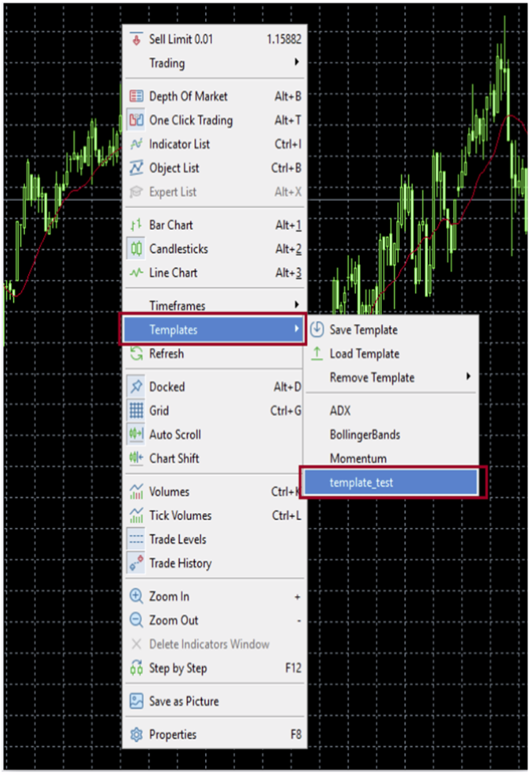
Task: Expand the Trading submenu arrow
Action: pyautogui.click(x=297, y=63)
